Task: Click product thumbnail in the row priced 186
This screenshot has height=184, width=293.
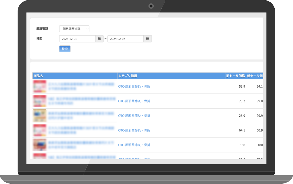Action: (x=40, y=145)
